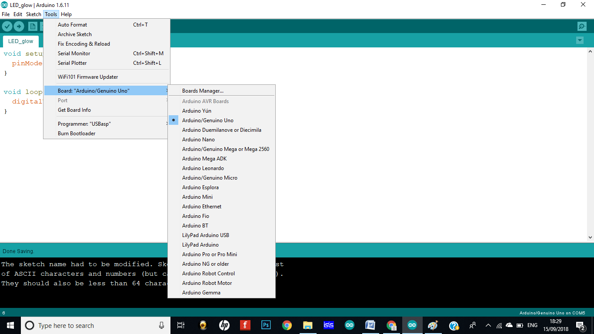Open Google Chrome from the taskbar
Image resolution: width=594 pixels, height=334 pixels.
point(287,325)
